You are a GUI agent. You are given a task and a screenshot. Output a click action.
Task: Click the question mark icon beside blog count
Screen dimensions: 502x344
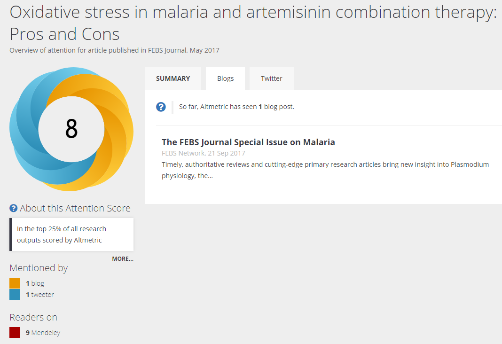[x=161, y=107]
